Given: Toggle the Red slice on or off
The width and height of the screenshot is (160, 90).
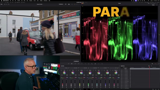Looking at the screenshot, I should coord(61,70).
